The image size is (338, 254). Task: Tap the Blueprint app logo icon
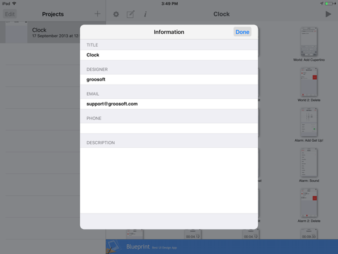point(114,247)
